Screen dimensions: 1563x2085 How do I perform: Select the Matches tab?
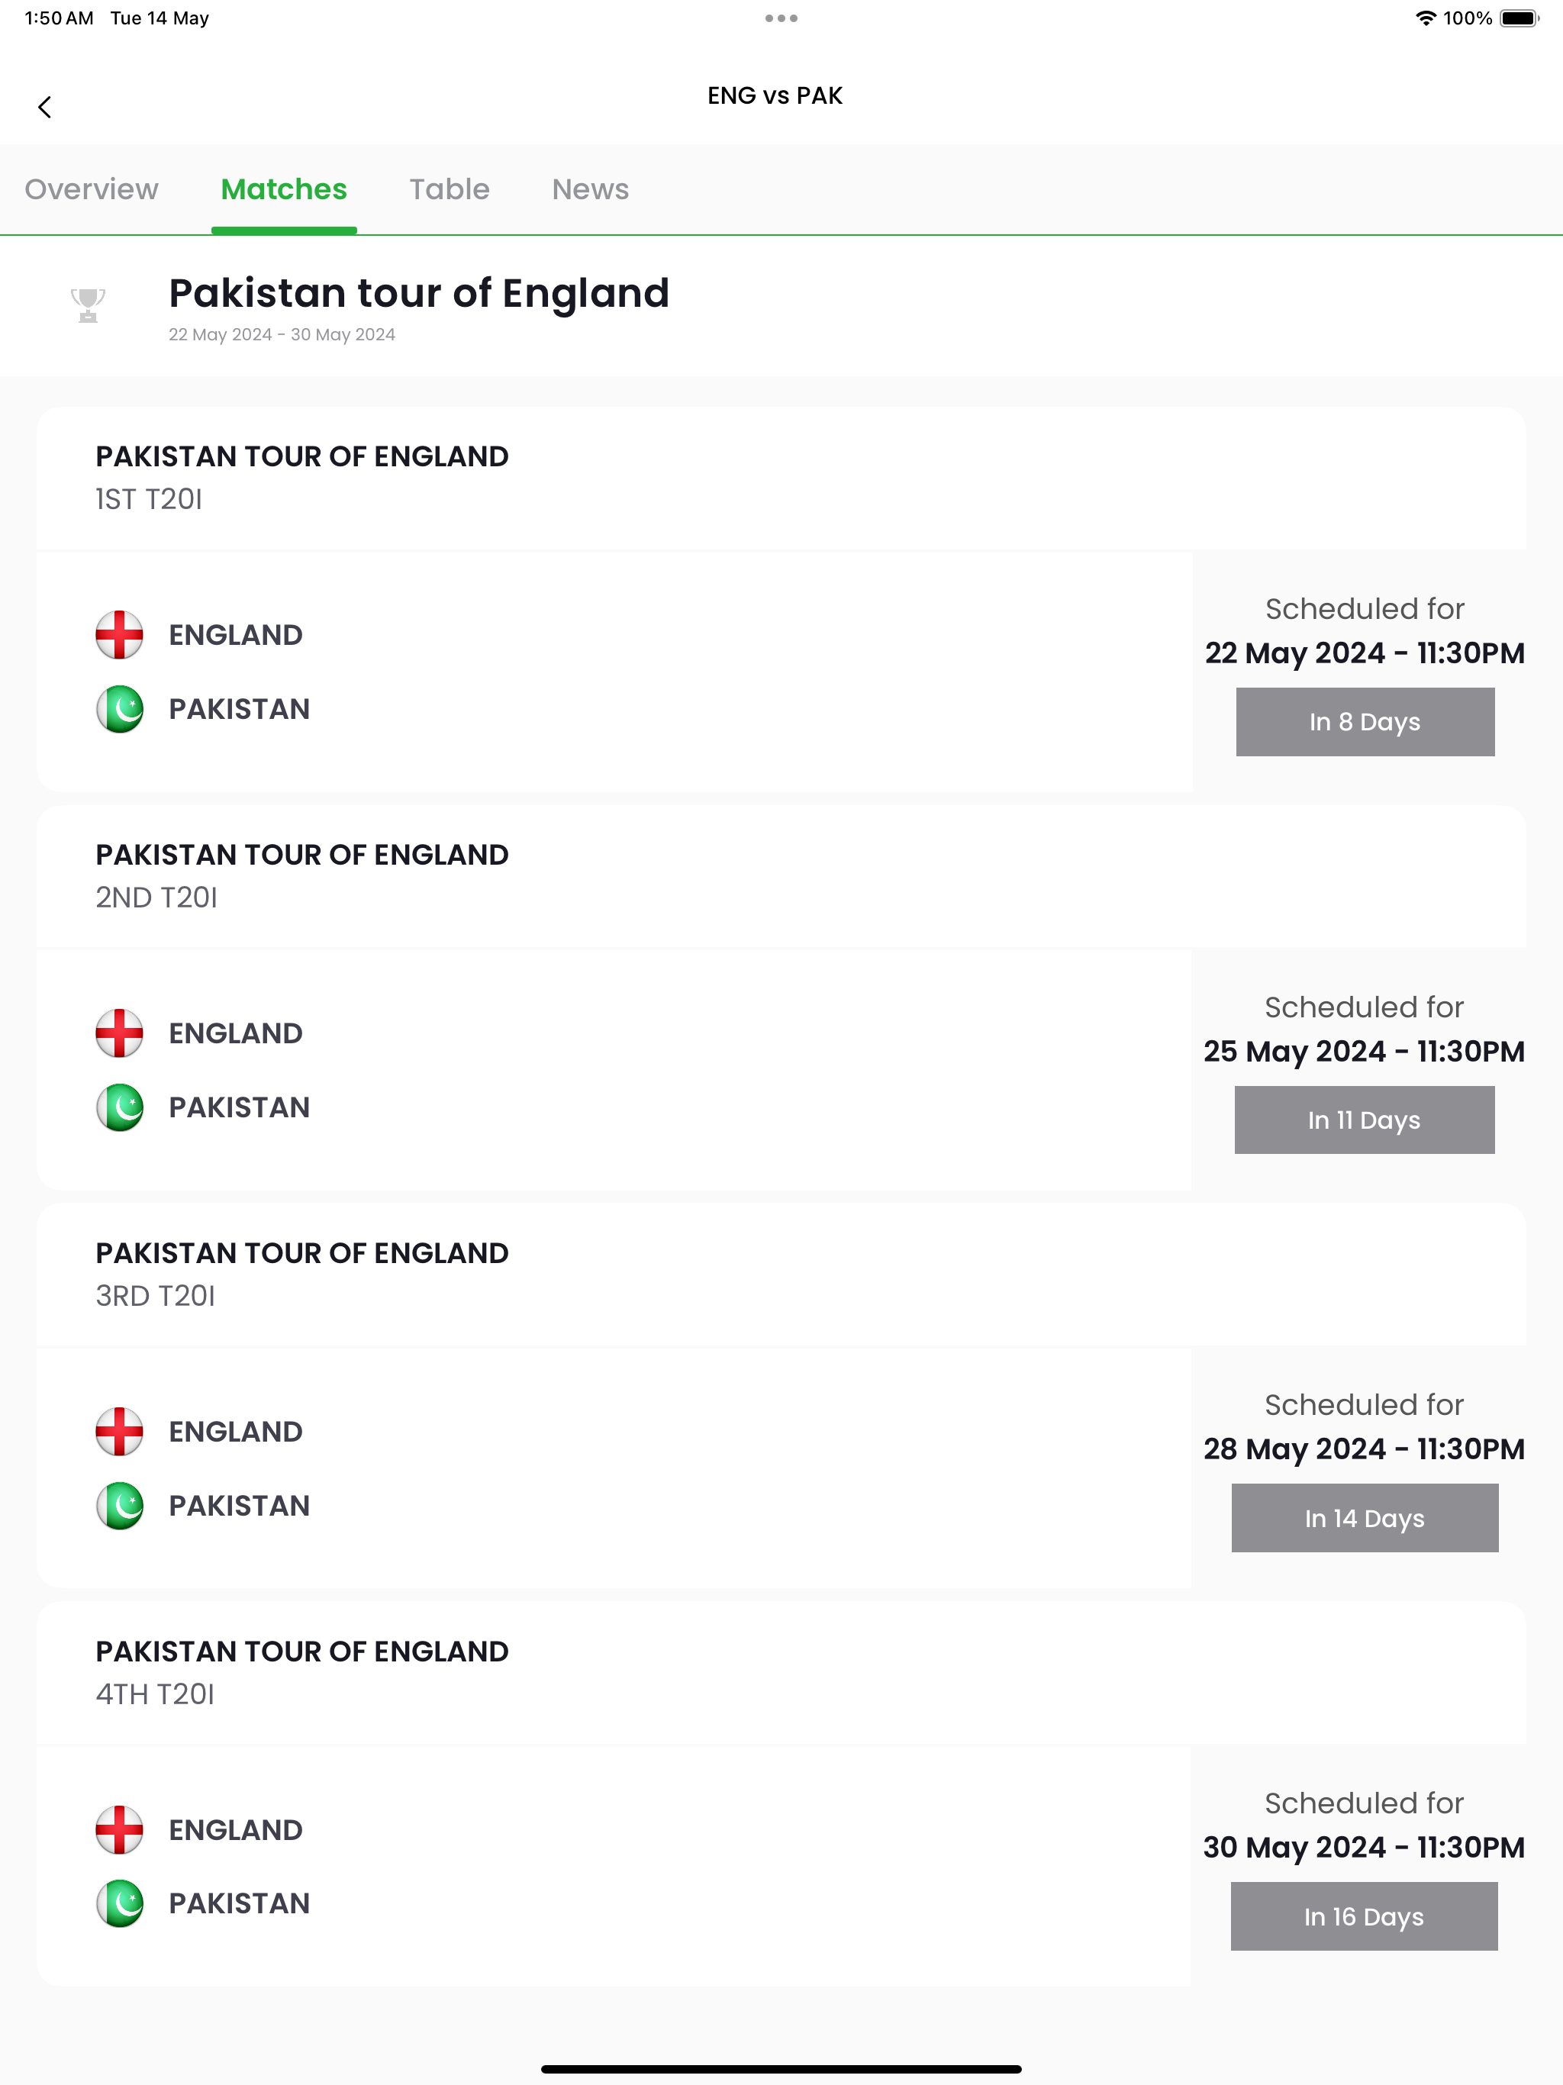(284, 189)
